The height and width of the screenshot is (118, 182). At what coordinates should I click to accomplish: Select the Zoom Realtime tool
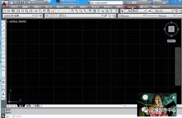point(76,11)
